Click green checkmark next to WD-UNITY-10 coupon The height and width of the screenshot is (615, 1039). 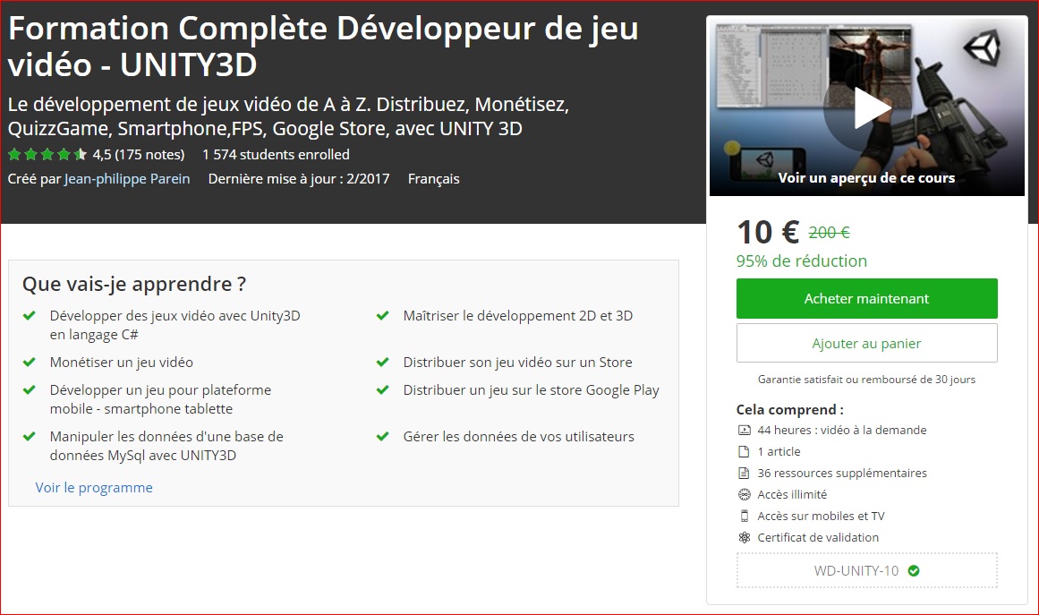pyautogui.click(x=914, y=570)
